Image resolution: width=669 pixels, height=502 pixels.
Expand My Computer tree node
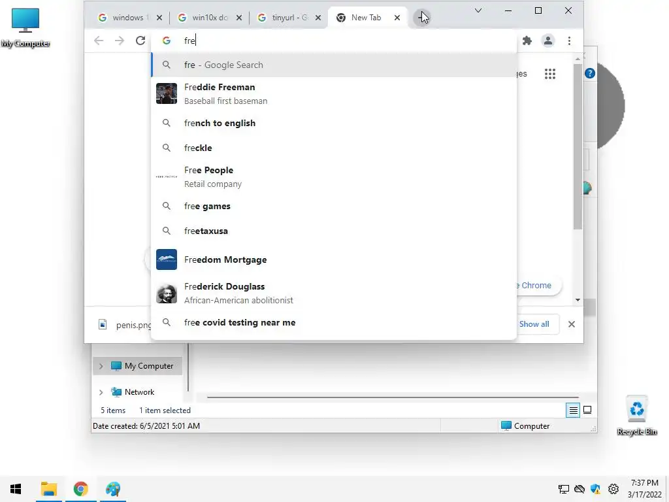[x=101, y=366]
